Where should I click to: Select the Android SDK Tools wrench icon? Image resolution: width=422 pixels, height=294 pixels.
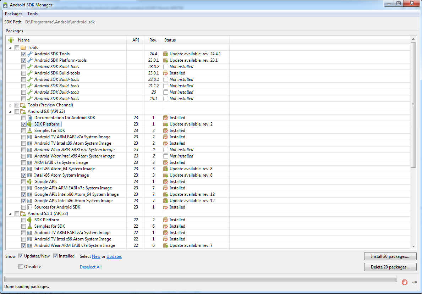(x=30, y=54)
